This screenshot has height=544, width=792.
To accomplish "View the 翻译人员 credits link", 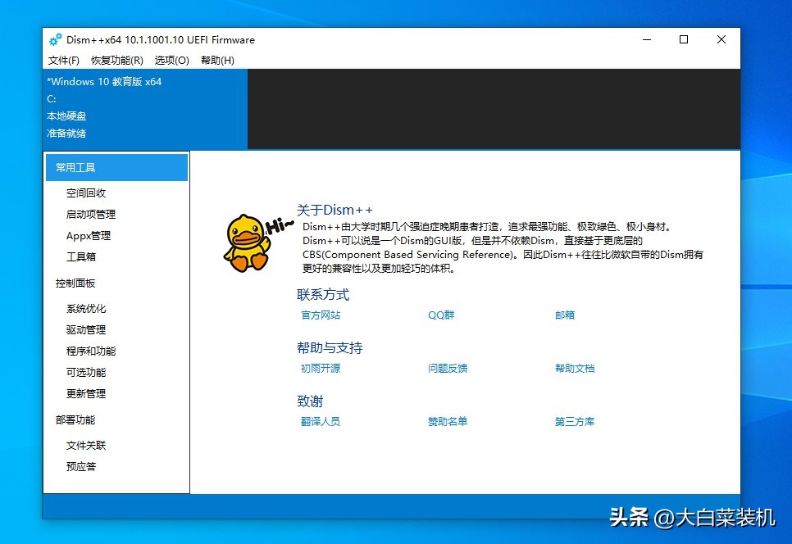I will [x=321, y=421].
